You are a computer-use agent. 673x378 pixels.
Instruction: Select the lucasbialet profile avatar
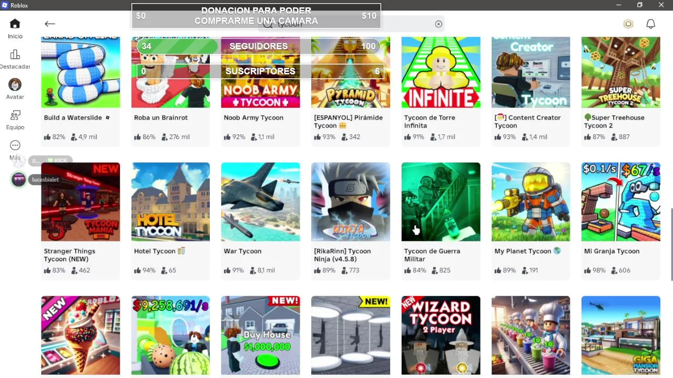[18, 180]
